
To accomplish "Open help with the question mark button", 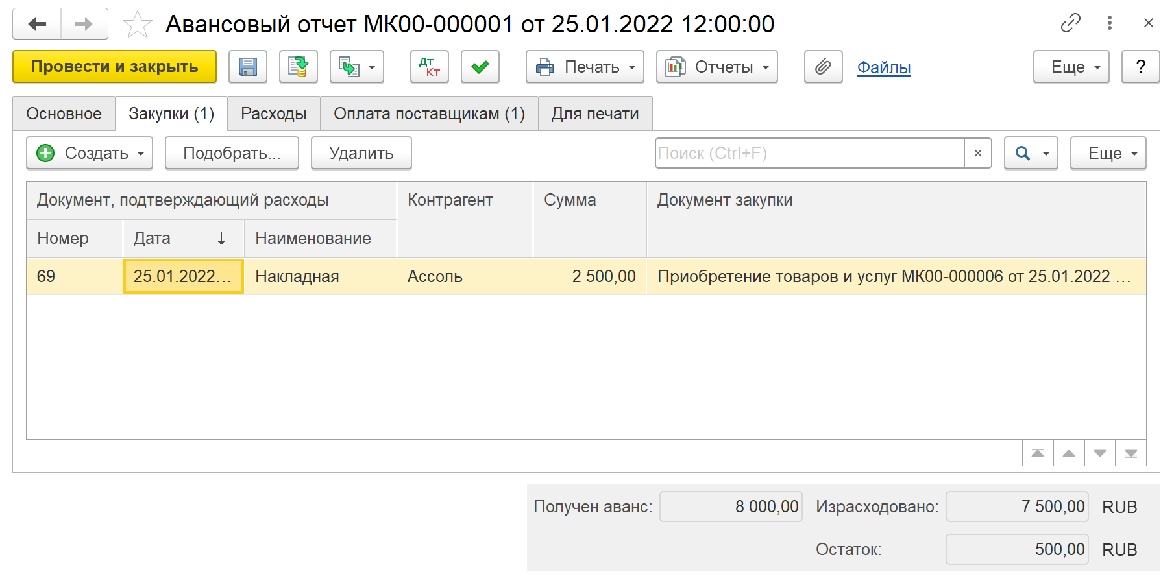I will pyautogui.click(x=1141, y=67).
